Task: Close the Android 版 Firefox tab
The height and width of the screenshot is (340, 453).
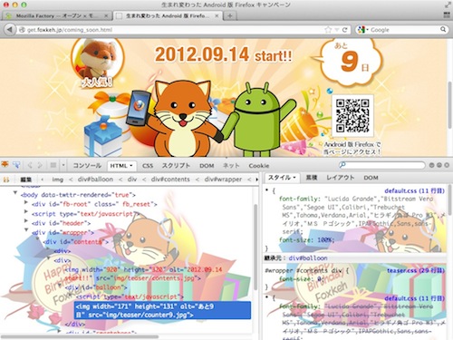Action: (217, 15)
